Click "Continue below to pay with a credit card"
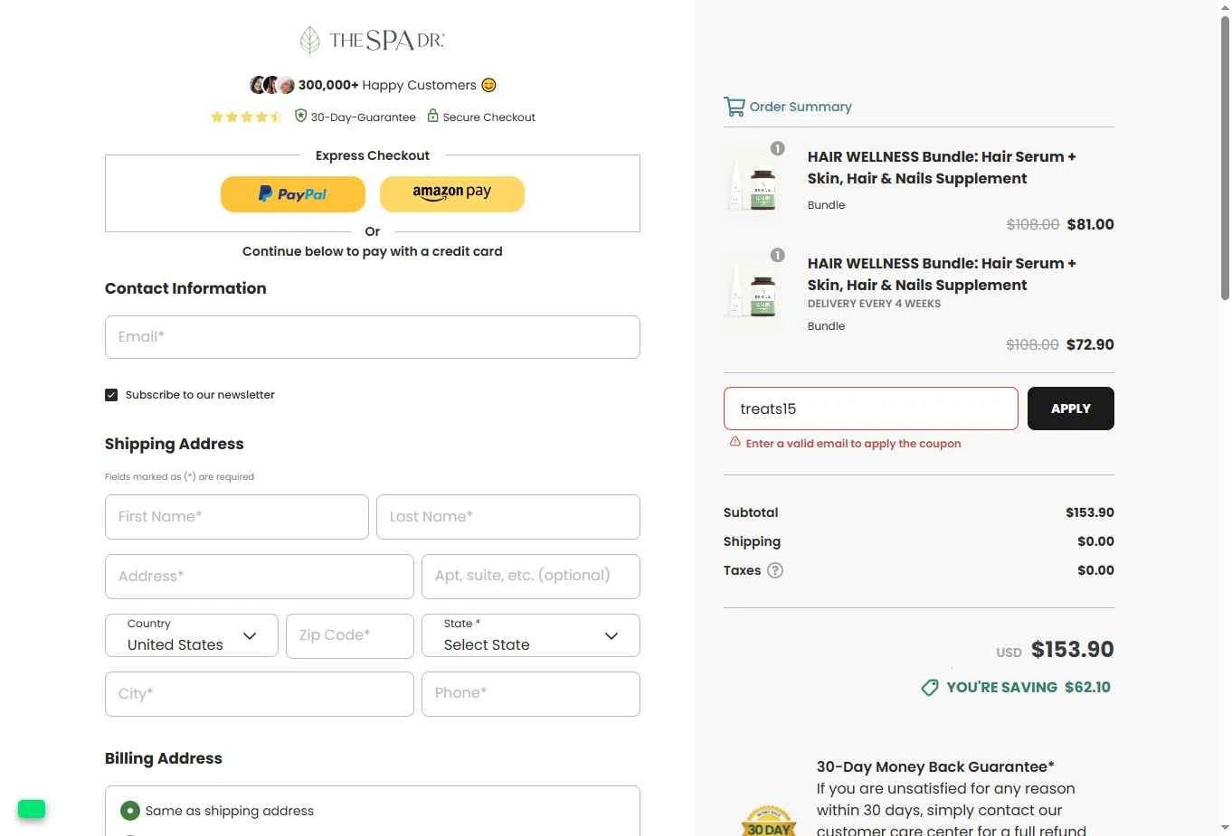The height and width of the screenshot is (836, 1232). click(x=372, y=251)
